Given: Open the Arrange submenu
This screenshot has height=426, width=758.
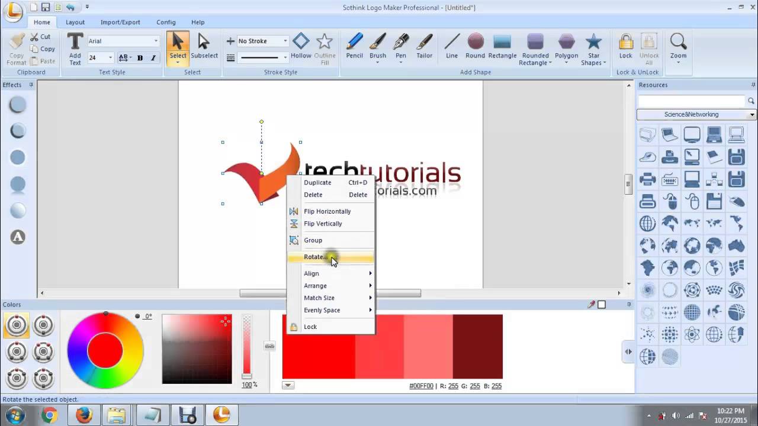Looking at the screenshot, I should pyautogui.click(x=330, y=286).
